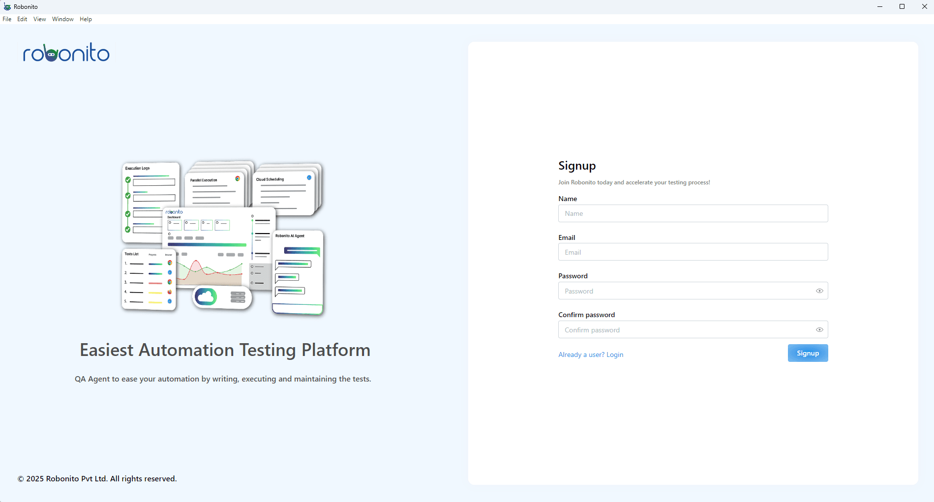Click the product features illustration
934x502 pixels.
click(223, 238)
